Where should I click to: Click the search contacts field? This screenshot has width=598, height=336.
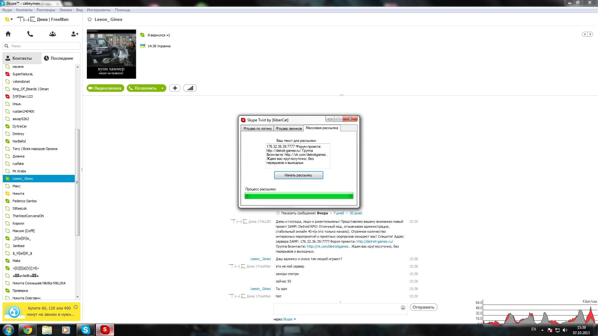click(x=41, y=46)
